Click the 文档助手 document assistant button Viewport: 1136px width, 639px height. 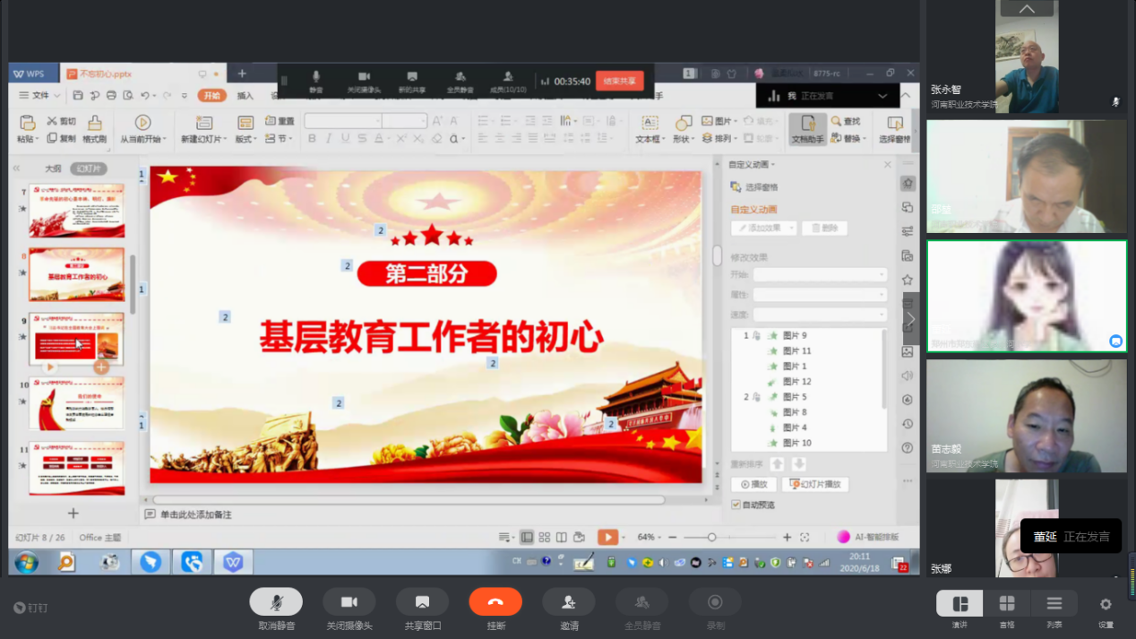tap(807, 129)
